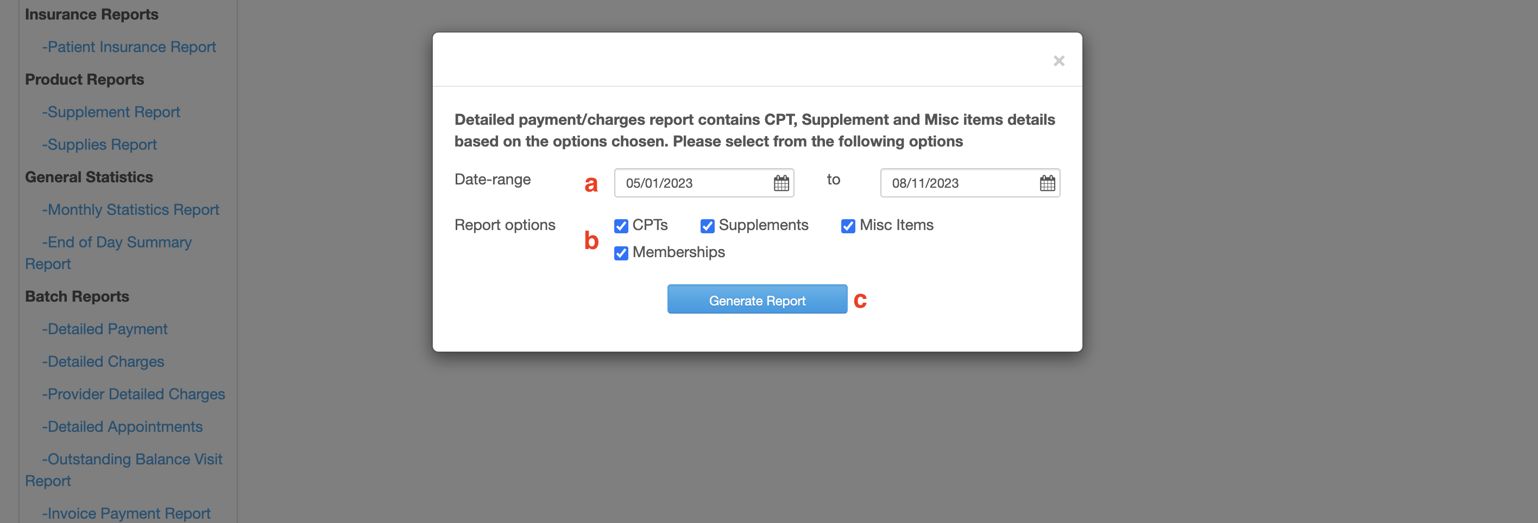
Task: Open Detailed Appointments report
Action: 122,427
